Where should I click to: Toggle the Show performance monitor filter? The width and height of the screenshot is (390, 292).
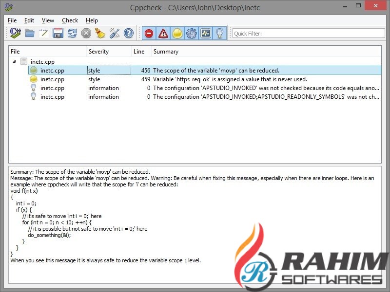coord(206,33)
